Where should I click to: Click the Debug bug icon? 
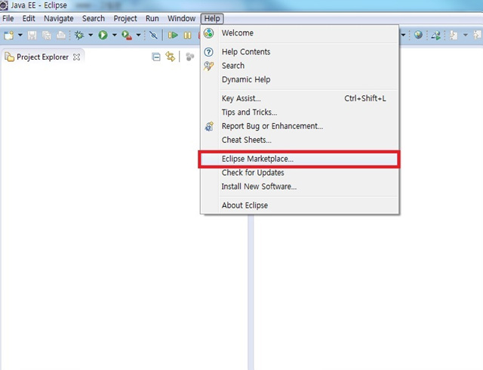tap(79, 35)
